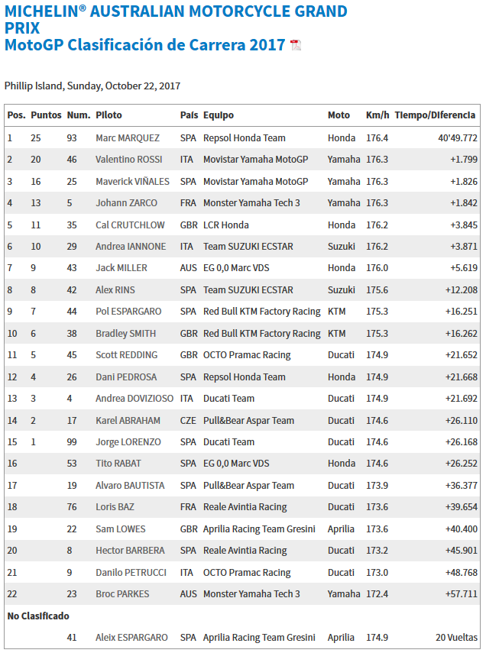Select Johann ZARCO row name
The width and height of the screenshot is (486, 653).
[126, 203]
